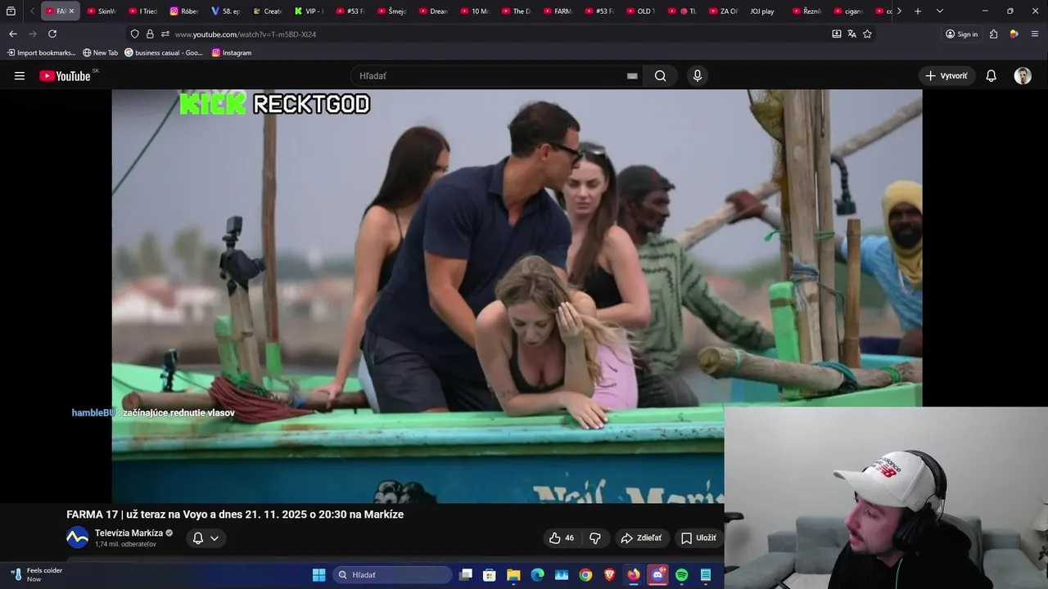Switch to the Šmejd tab
This screenshot has width=1048, height=589.
pyautogui.click(x=392, y=11)
